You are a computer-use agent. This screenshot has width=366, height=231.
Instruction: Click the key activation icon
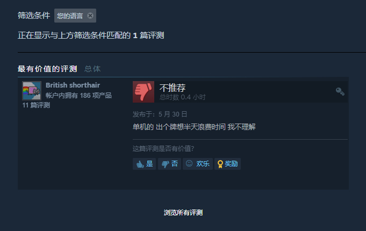(x=340, y=91)
